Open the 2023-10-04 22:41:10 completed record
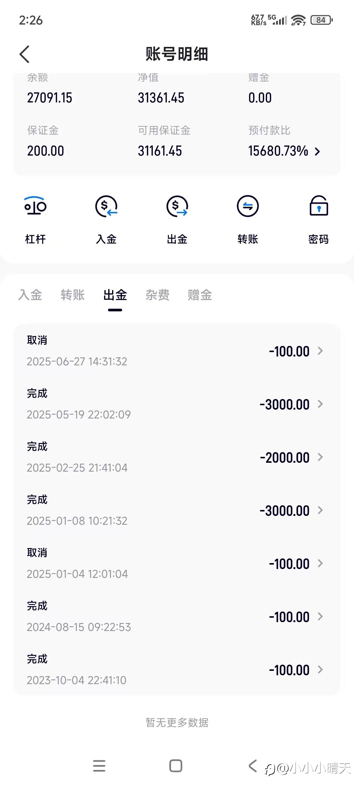This screenshot has height=788, width=354. click(x=177, y=670)
